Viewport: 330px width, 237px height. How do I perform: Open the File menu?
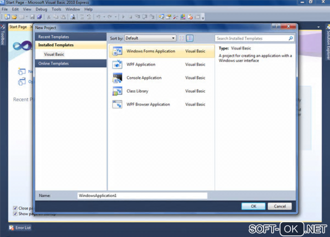[5, 9]
